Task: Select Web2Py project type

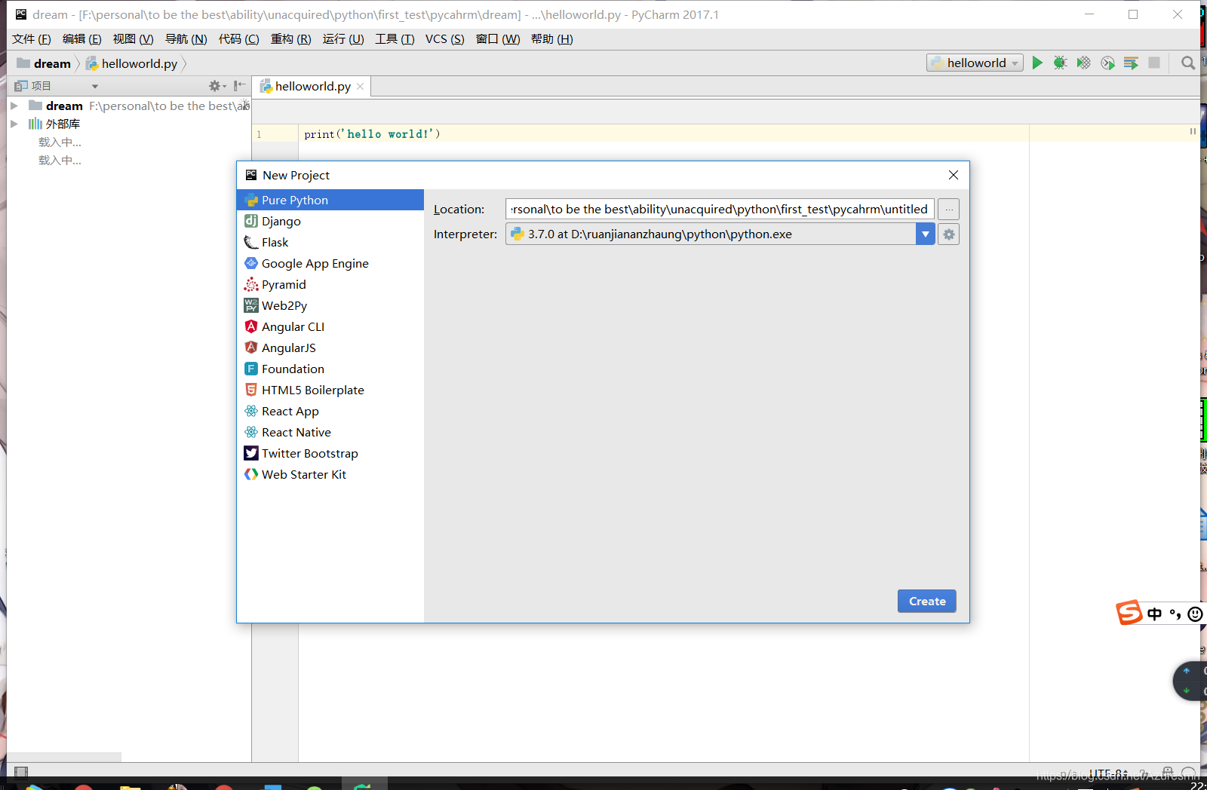Action: pos(330,305)
